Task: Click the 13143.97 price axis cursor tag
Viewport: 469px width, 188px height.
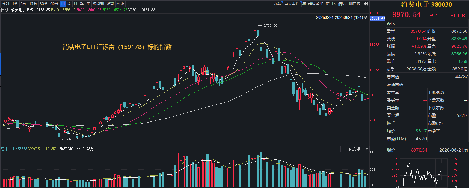Action: (x=377, y=19)
